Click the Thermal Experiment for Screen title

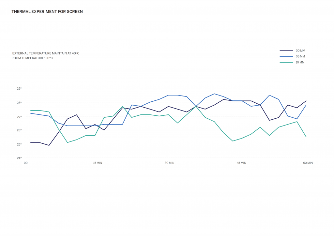47,12
